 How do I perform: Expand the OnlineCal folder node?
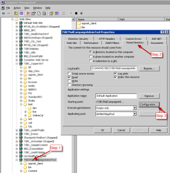click(x=26, y=115)
